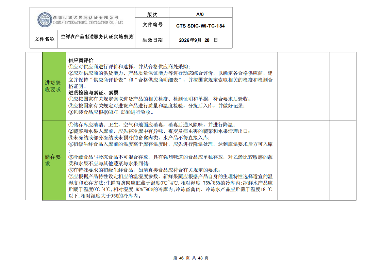Click the company name 深圳市深大国际认证有限公司
This screenshot has width=382, height=270.
(x=86, y=17)
